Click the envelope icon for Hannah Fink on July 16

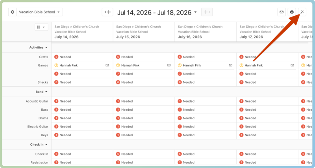(231, 65)
